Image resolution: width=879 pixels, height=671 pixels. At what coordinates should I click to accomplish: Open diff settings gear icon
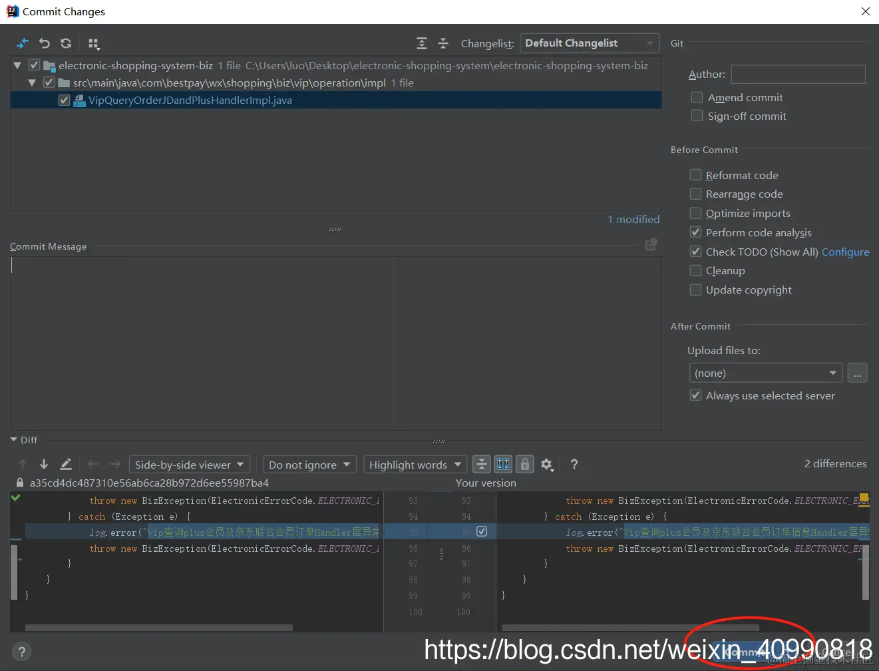pos(547,465)
